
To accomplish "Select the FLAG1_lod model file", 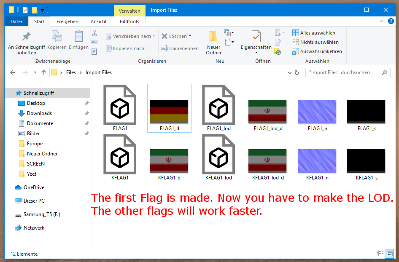I will pyautogui.click(x=218, y=108).
